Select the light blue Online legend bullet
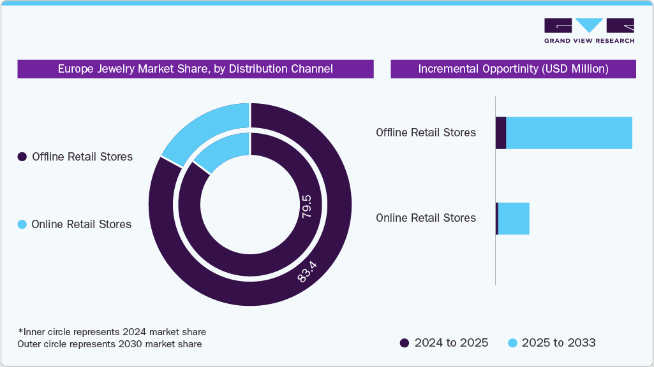This screenshot has width=654, height=367. [23, 224]
